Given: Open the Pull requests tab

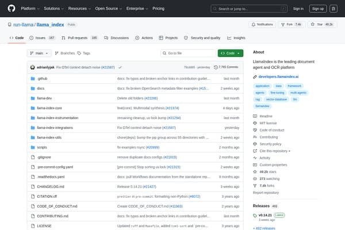Looking at the screenshot, I should 79,38.
